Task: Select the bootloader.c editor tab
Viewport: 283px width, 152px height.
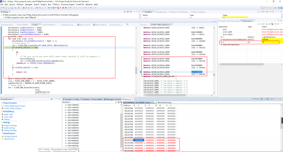Action: pos(7,25)
